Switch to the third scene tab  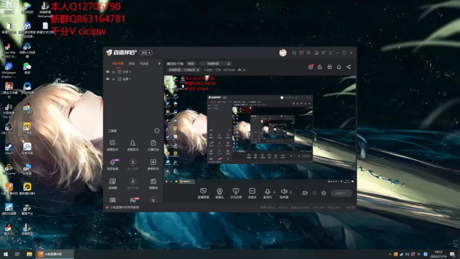(144, 64)
